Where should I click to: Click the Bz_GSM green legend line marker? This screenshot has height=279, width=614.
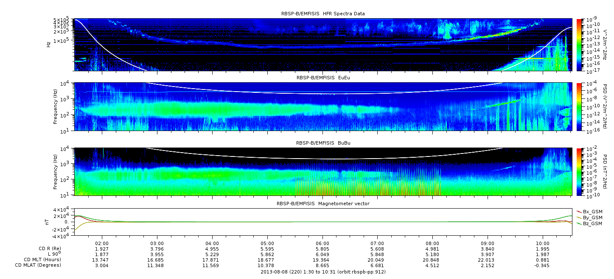pyautogui.click(x=579, y=223)
